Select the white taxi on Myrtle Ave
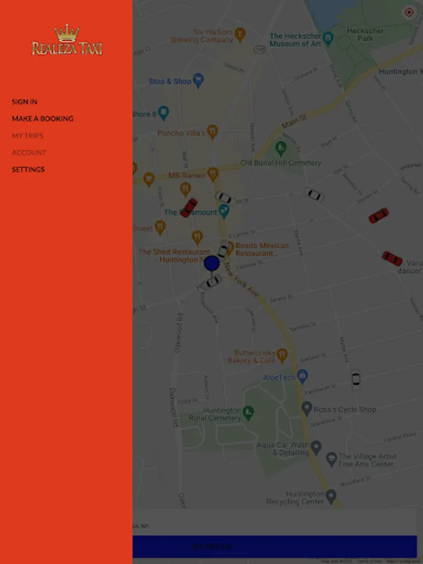This screenshot has height=564, width=423. click(x=355, y=379)
